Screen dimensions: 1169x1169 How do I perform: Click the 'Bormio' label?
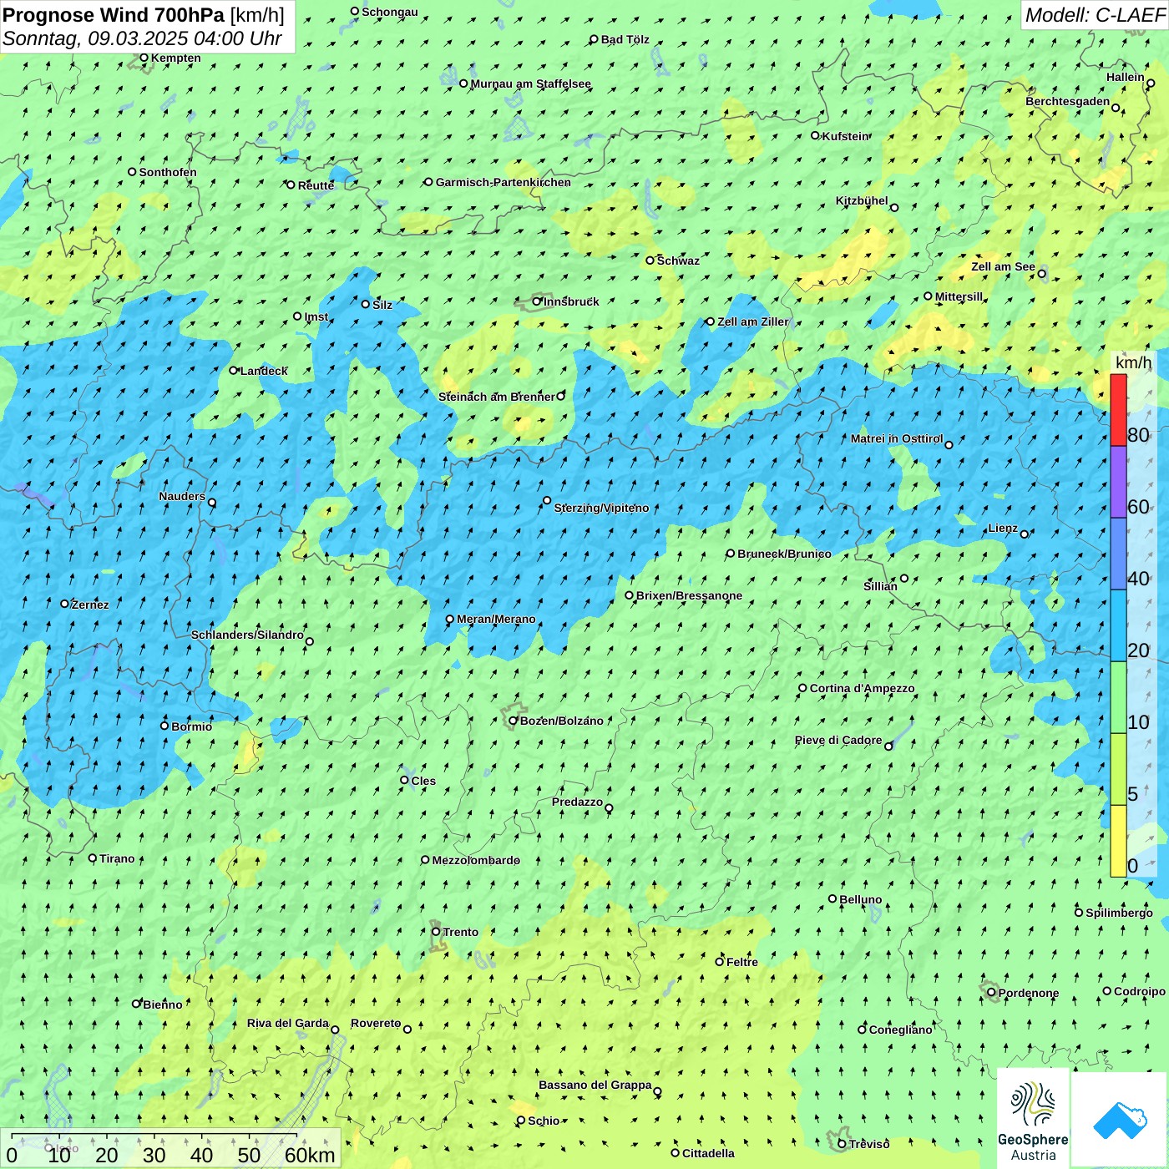[191, 726]
